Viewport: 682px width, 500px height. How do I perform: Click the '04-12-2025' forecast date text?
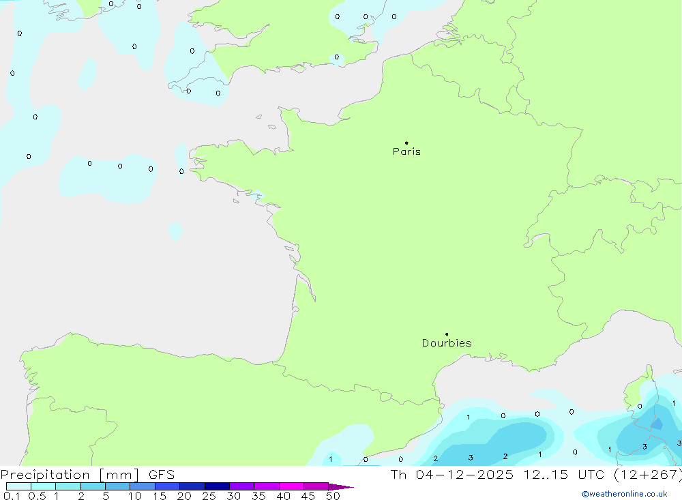click(464, 474)
